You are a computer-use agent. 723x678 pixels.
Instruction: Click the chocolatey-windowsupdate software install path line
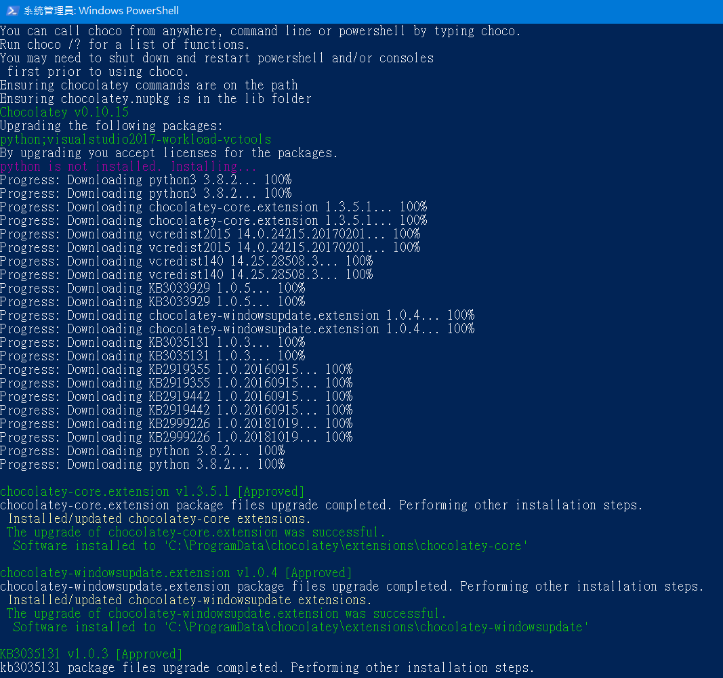[301, 627]
